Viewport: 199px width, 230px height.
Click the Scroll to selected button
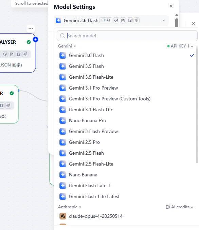(x=30, y=3)
